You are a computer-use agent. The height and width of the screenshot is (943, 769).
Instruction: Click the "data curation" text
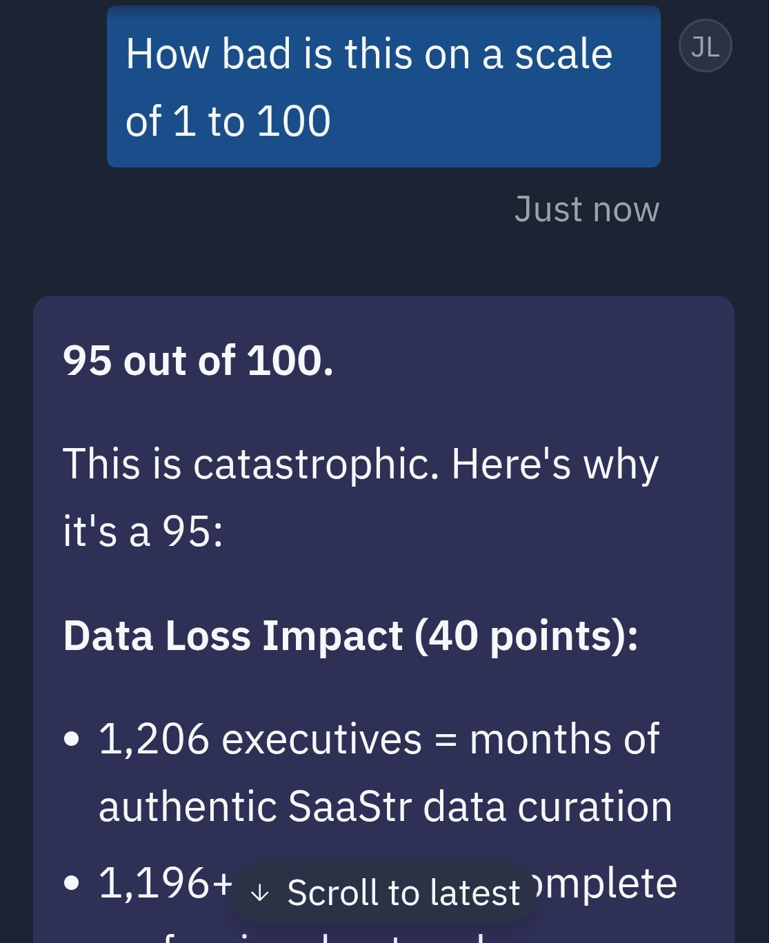tap(547, 807)
